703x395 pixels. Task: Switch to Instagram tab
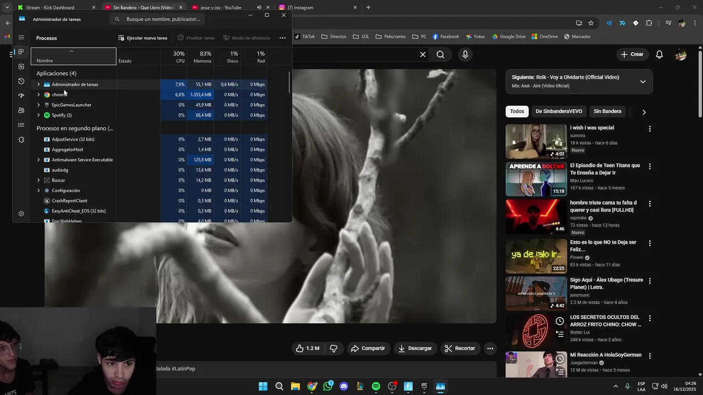coord(317,8)
